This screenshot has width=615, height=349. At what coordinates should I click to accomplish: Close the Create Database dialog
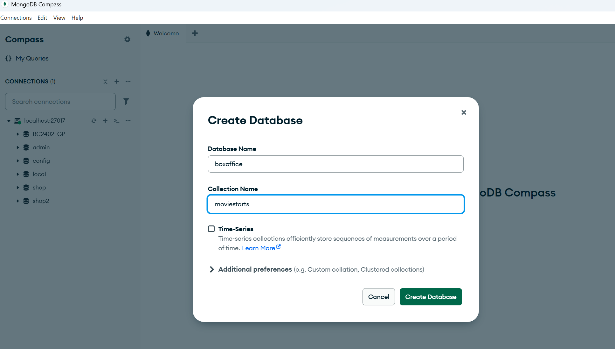tap(463, 112)
